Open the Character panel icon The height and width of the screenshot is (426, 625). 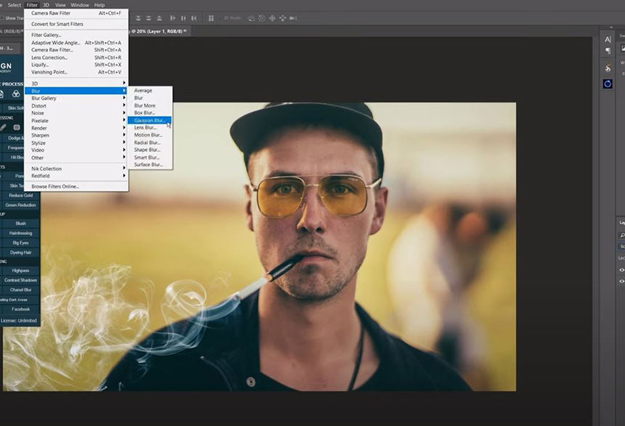(608, 39)
